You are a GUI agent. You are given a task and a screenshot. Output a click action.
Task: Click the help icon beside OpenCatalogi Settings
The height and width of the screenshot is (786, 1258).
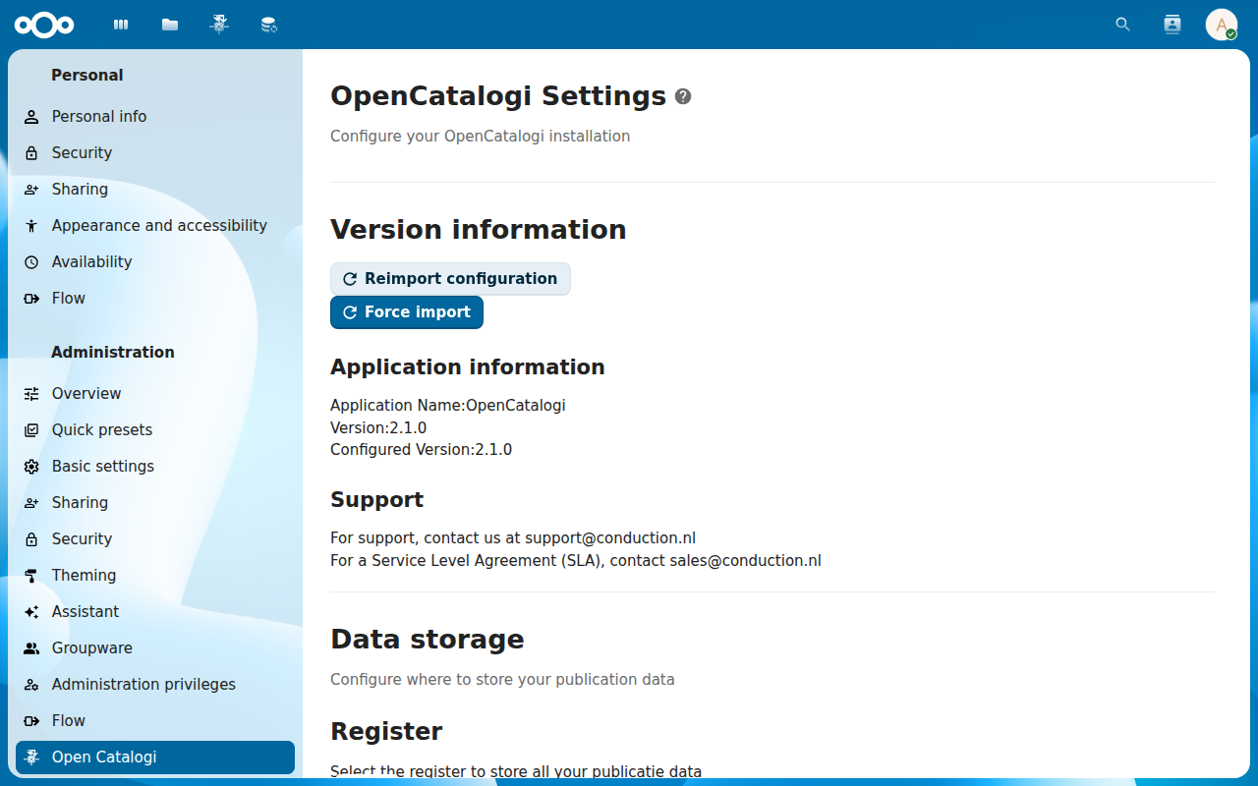point(683,96)
